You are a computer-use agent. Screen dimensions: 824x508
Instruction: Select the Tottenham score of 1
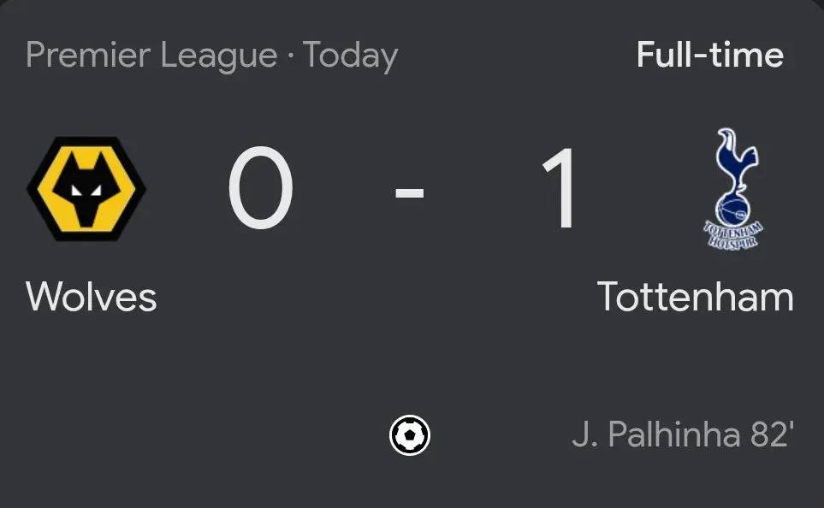coord(562,189)
